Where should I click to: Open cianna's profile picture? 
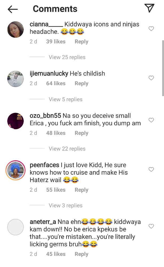point(15,30)
